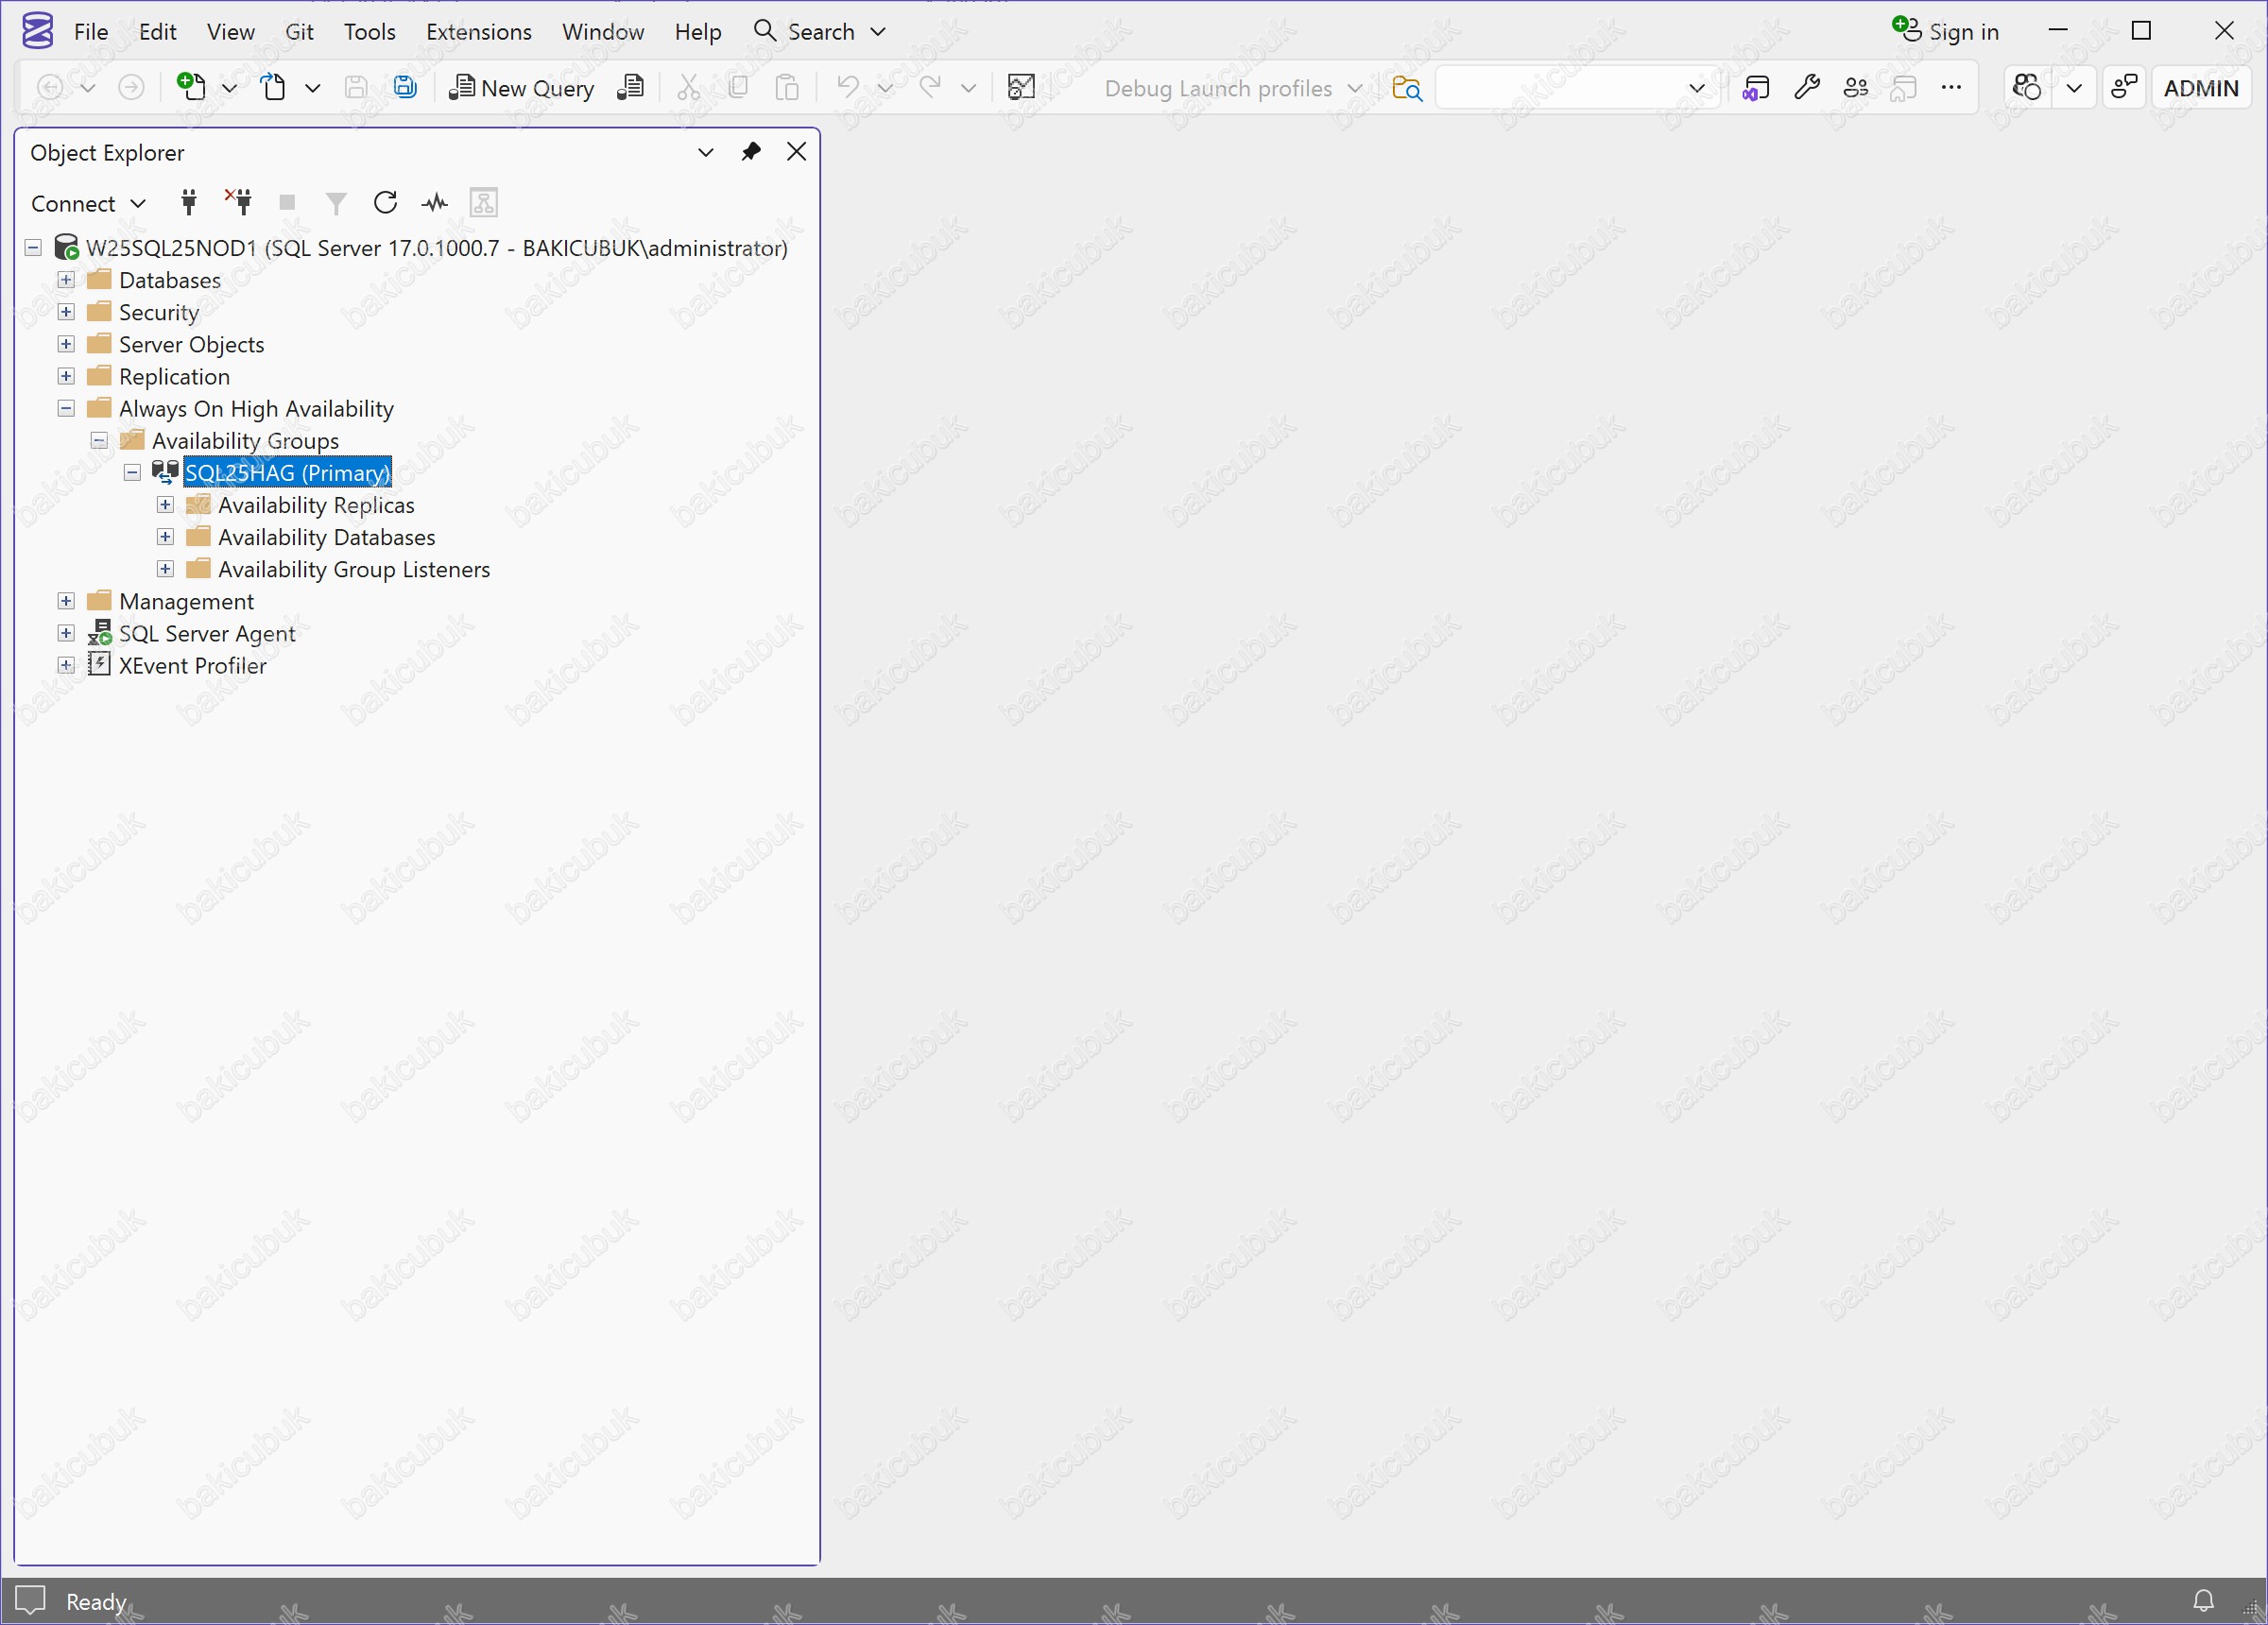Image resolution: width=2268 pixels, height=1625 pixels.
Task: Click Connect Object Explorer plug icon
Action: point(189,203)
